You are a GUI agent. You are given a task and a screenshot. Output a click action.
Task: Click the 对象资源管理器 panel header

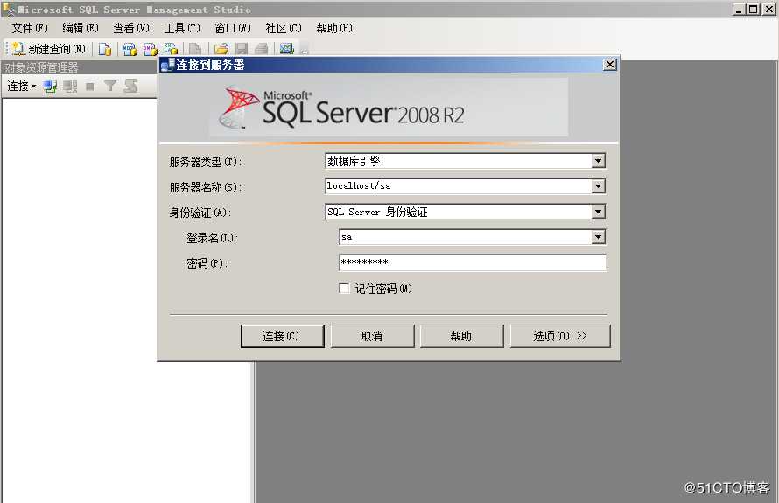[x=80, y=67]
